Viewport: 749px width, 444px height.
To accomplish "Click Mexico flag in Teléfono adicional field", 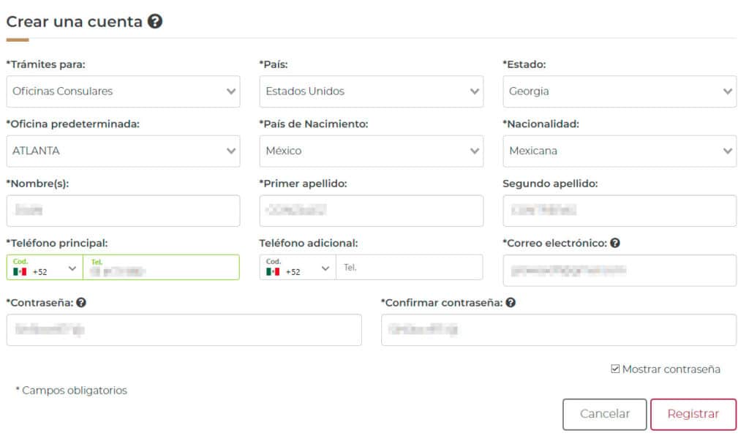I will click(273, 271).
